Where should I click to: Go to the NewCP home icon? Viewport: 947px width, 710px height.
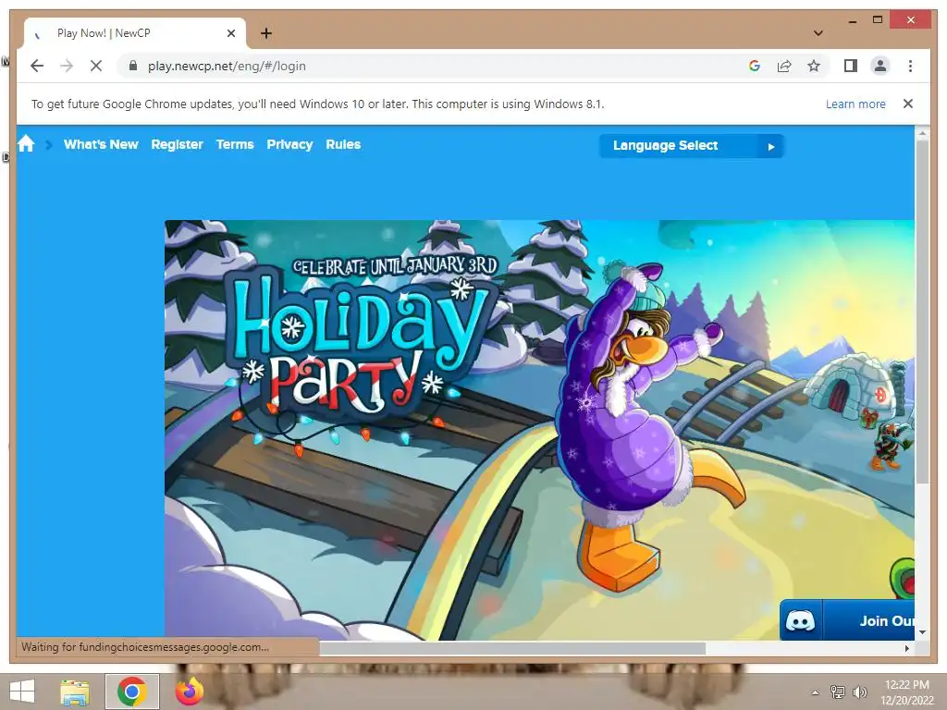(x=26, y=143)
